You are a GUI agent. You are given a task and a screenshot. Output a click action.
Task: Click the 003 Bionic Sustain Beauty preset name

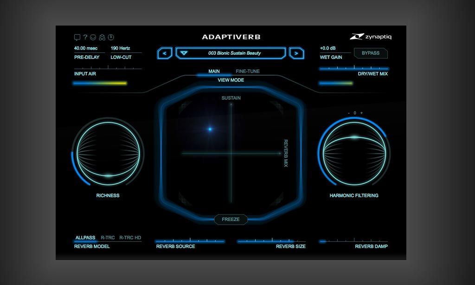[234, 53]
